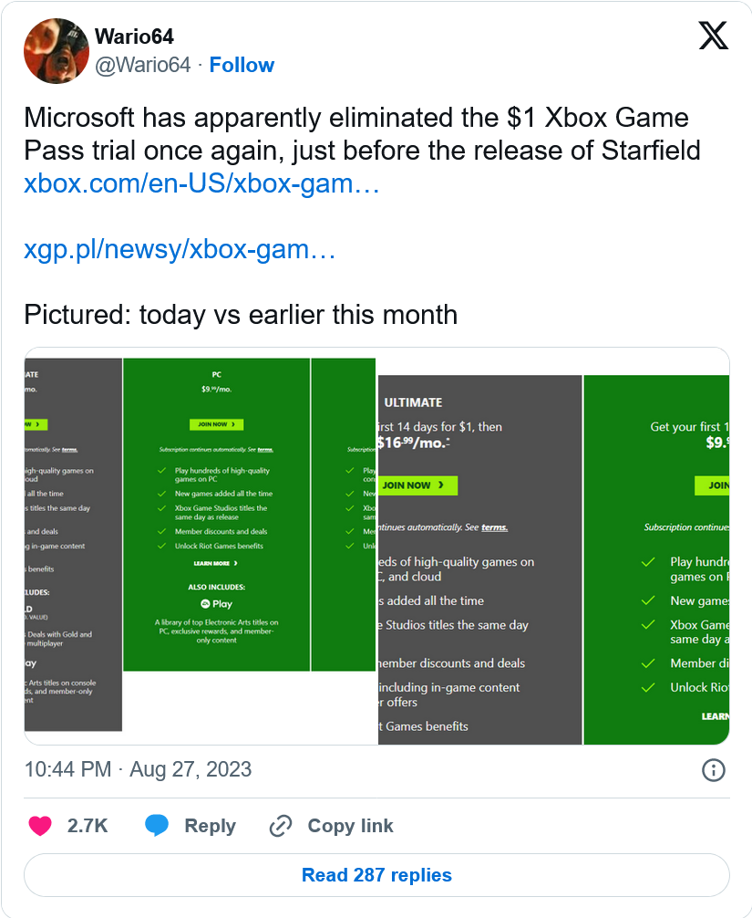Click the 2.7K likes count

pyautogui.click(x=88, y=826)
